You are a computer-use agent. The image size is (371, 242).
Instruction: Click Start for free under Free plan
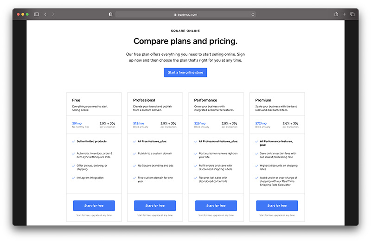94,205
